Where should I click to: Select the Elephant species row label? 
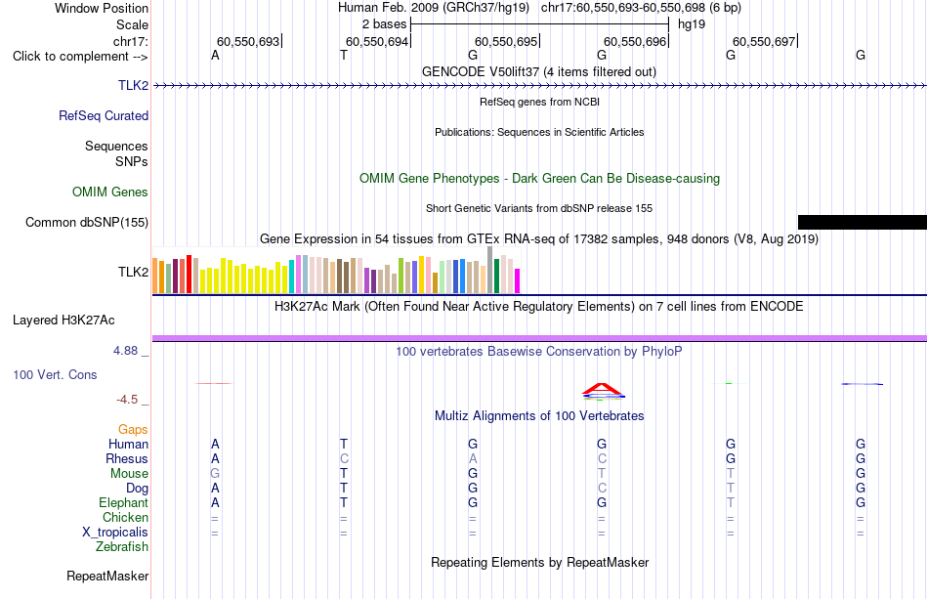pos(123,502)
